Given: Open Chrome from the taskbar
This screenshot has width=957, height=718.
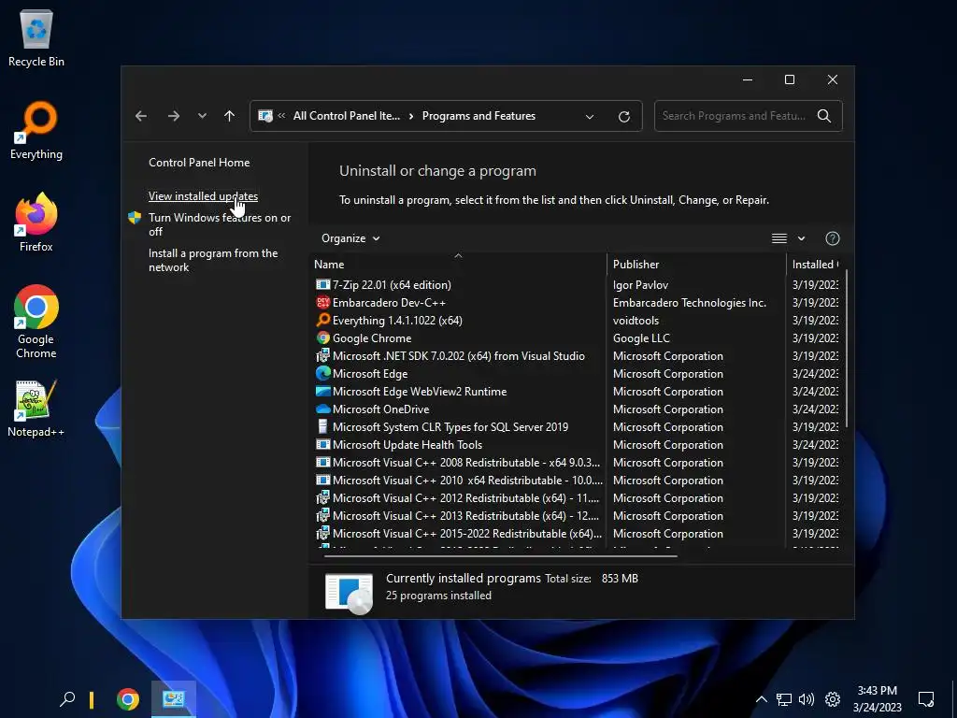Looking at the screenshot, I should coord(127,699).
